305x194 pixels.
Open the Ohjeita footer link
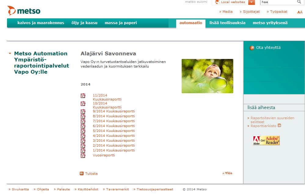pyautogui.click(x=43, y=189)
